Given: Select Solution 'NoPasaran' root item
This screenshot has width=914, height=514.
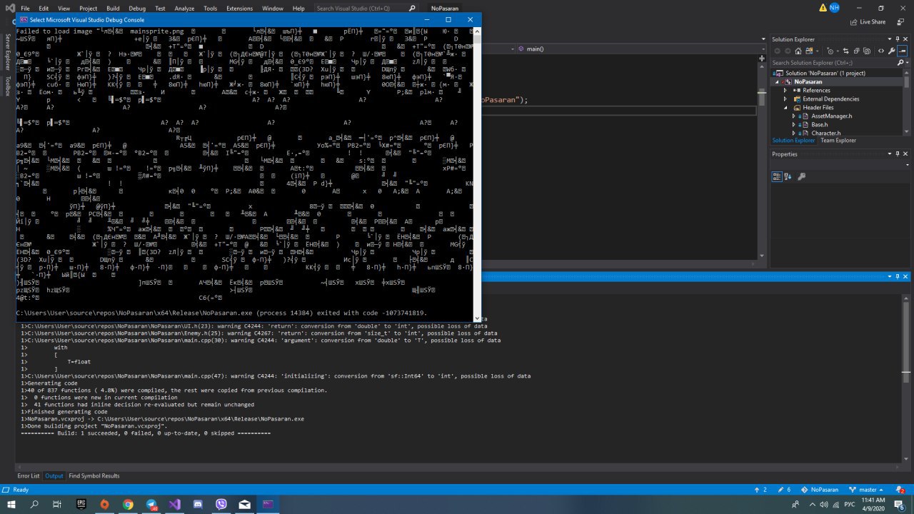Looking at the screenshot, I should 820,74.
